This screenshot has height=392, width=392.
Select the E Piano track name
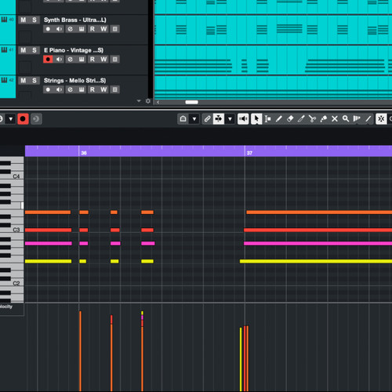[x=74, y=50]
